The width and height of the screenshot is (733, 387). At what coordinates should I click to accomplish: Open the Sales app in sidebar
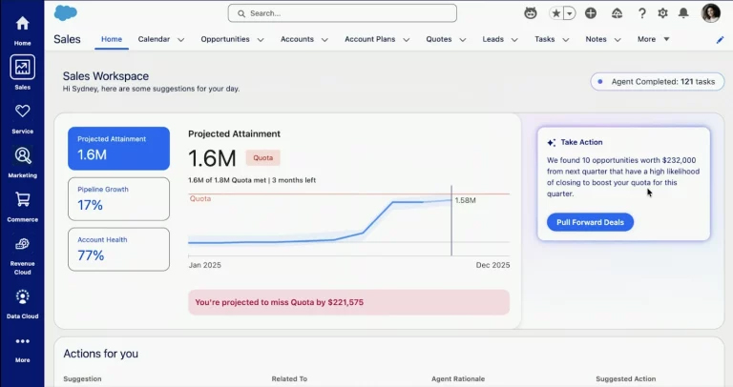(22, 68)
